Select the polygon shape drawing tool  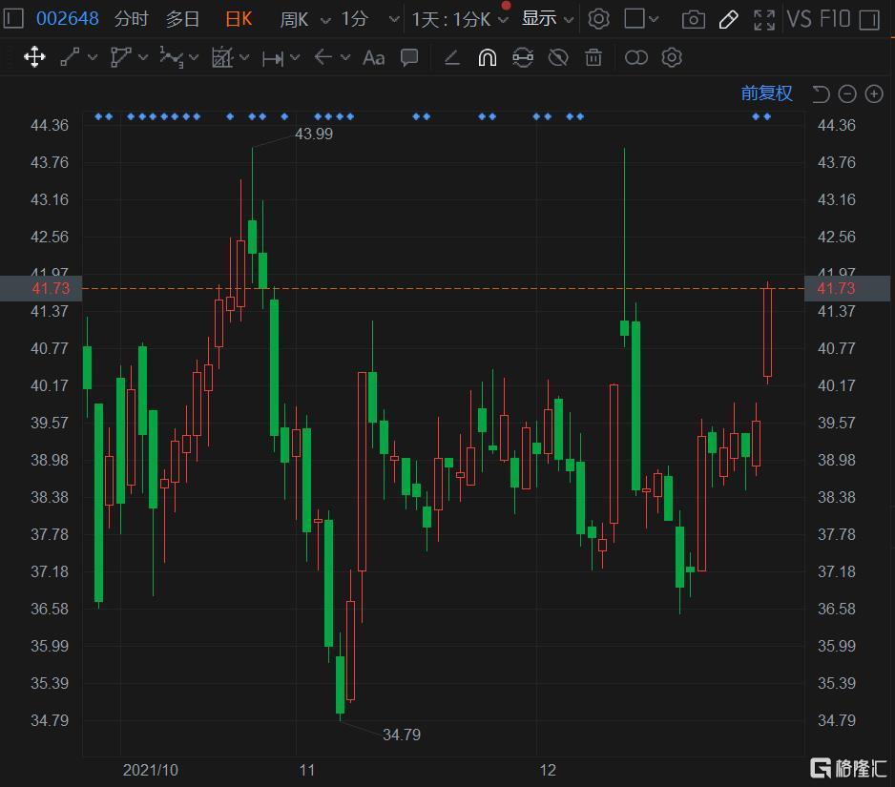point(120,57)
